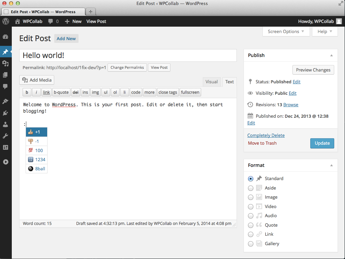This screenshot has width=345, height=259.
Task: Select the Audio post format
Action: [251, 216]
